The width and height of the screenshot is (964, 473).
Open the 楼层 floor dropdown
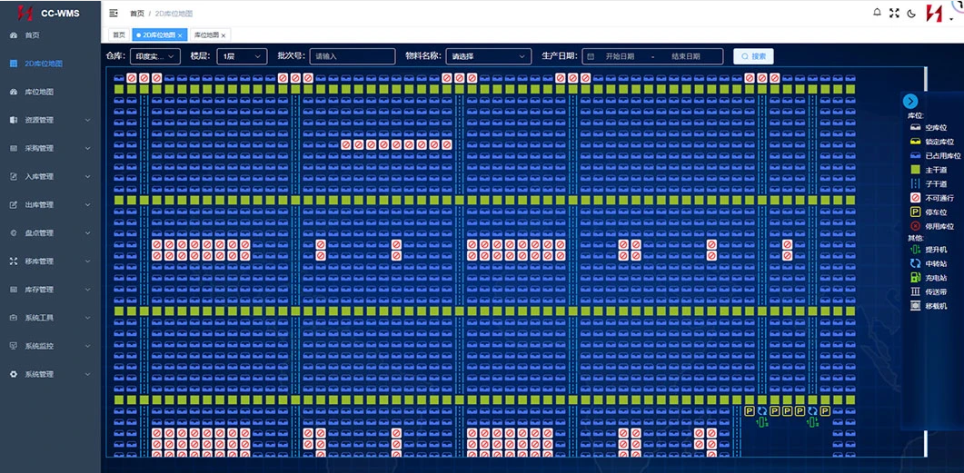click(242, 56)
